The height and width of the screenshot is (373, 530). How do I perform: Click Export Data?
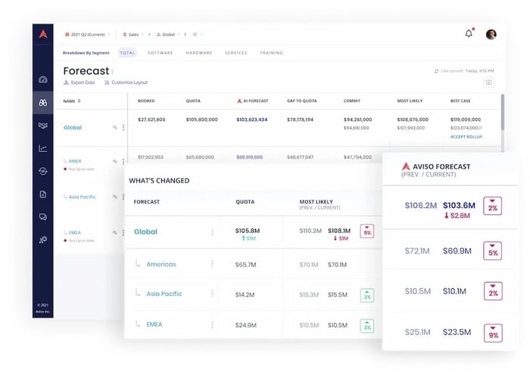coord(79,82)
